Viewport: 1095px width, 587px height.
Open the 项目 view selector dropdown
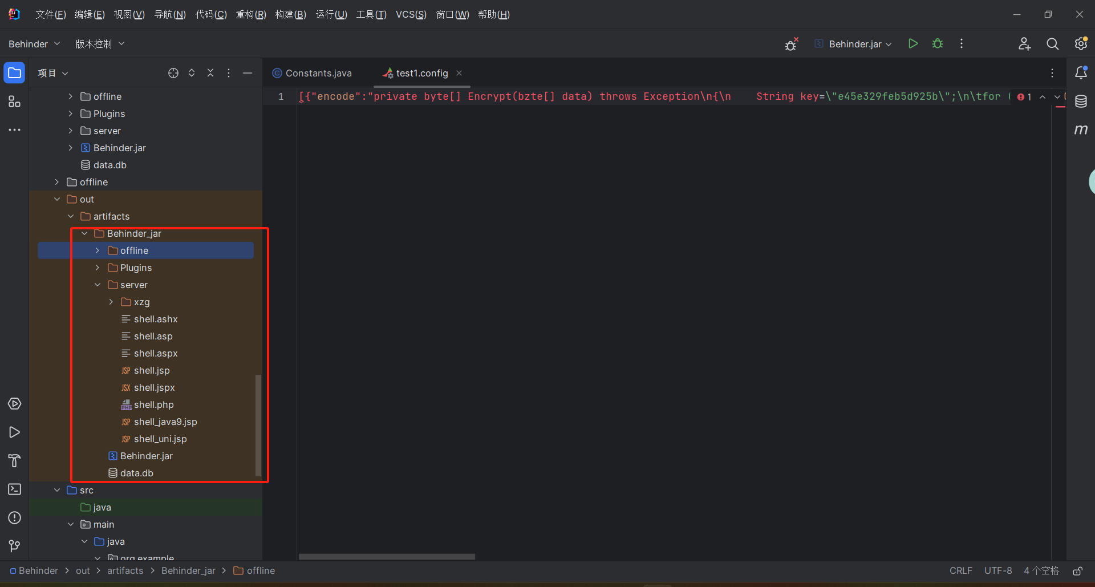pos(53,73)
